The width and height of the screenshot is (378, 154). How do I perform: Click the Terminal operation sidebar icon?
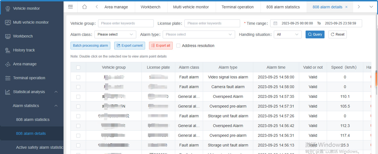8,78
